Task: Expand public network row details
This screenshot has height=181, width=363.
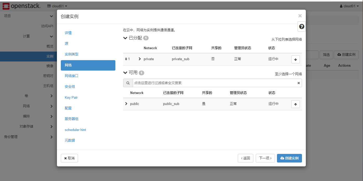Action: [126, 104]
